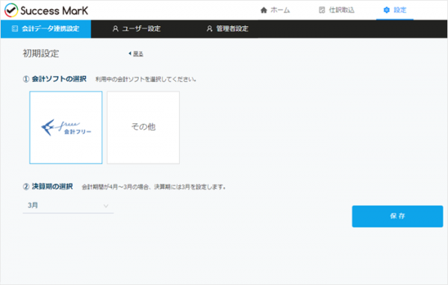
Task: Go back via 戻る link
Action: tap(136, 54)
